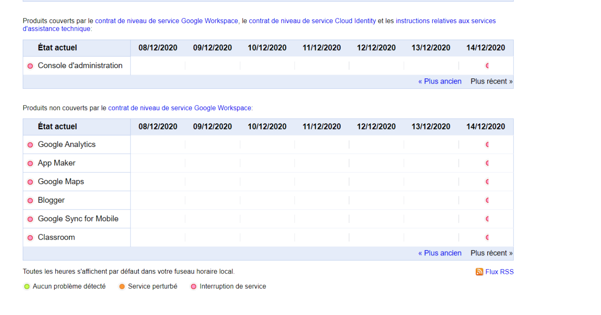This screenshot has height=315, width=601.
Task: Click the red status dot beside Classroom
Action: 30,238
